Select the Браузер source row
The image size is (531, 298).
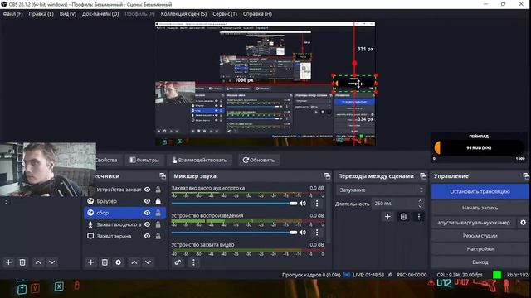(x=125, y=201)
